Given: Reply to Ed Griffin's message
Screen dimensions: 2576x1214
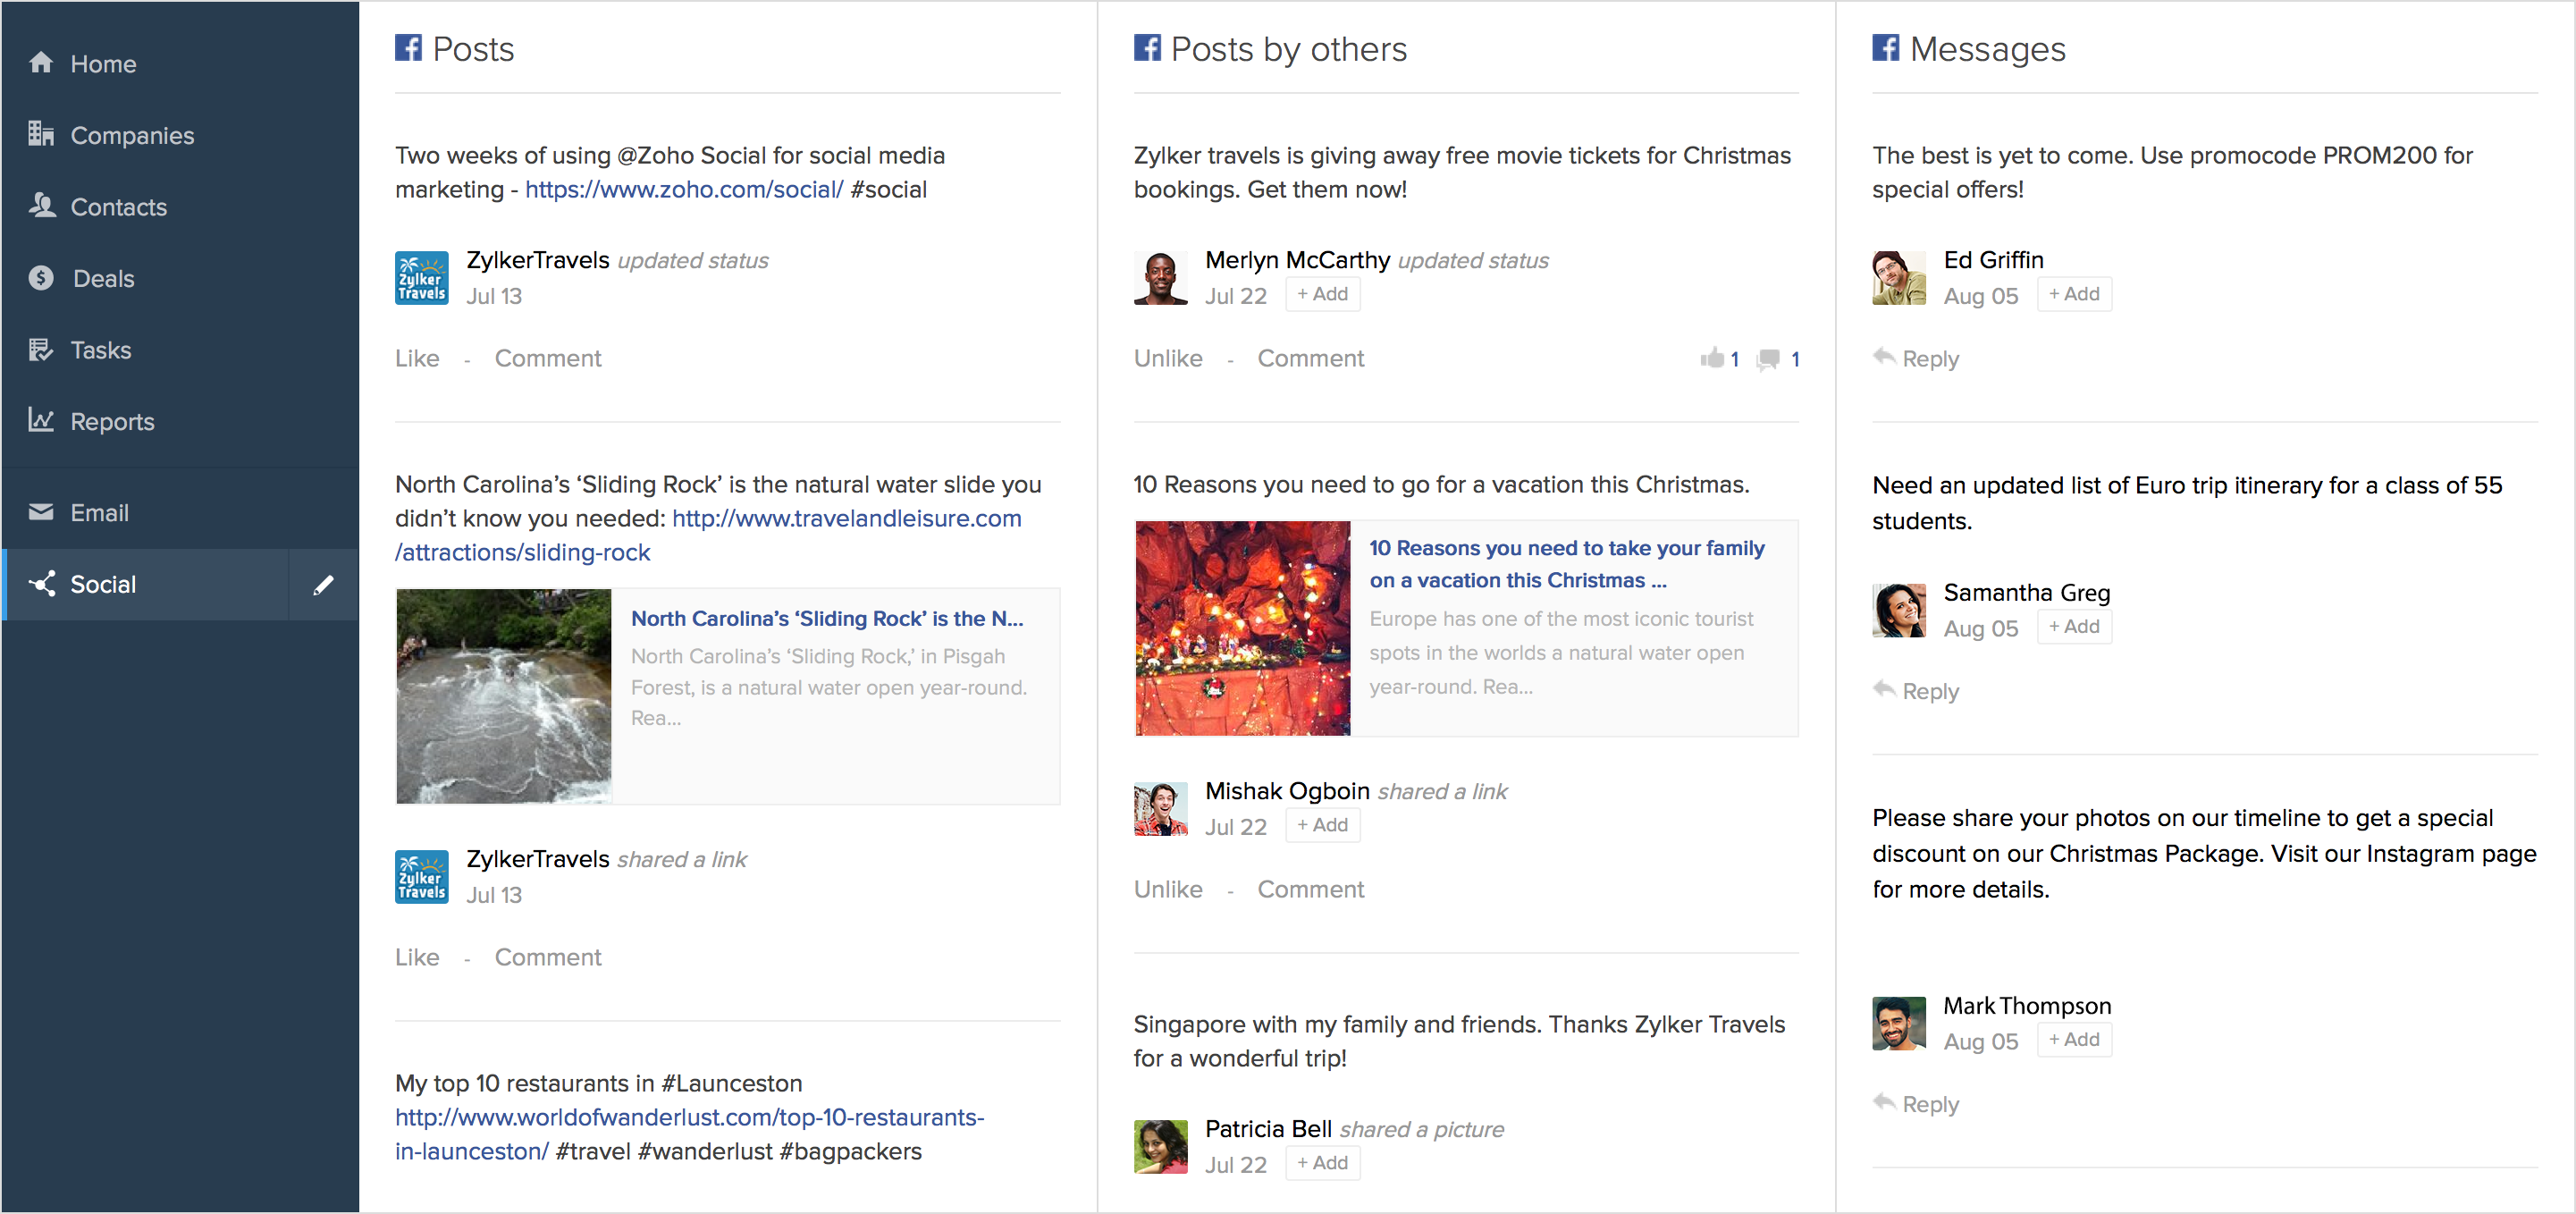Looking at the screenshot, I should (1916, 358).
